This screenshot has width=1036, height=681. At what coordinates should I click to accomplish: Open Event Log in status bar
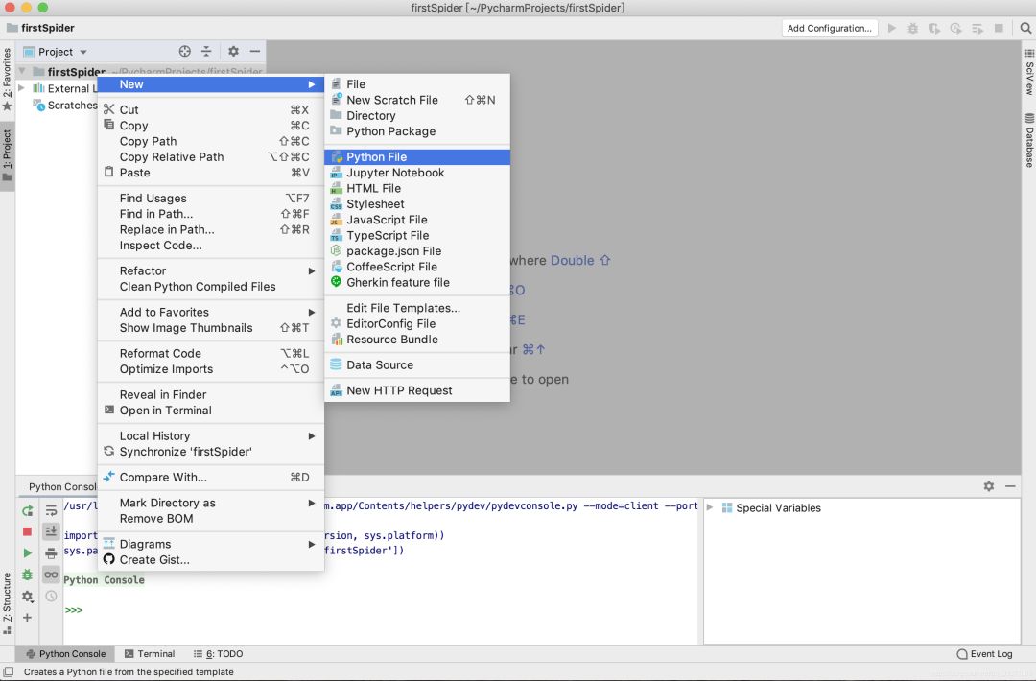(x=984, y=654)
